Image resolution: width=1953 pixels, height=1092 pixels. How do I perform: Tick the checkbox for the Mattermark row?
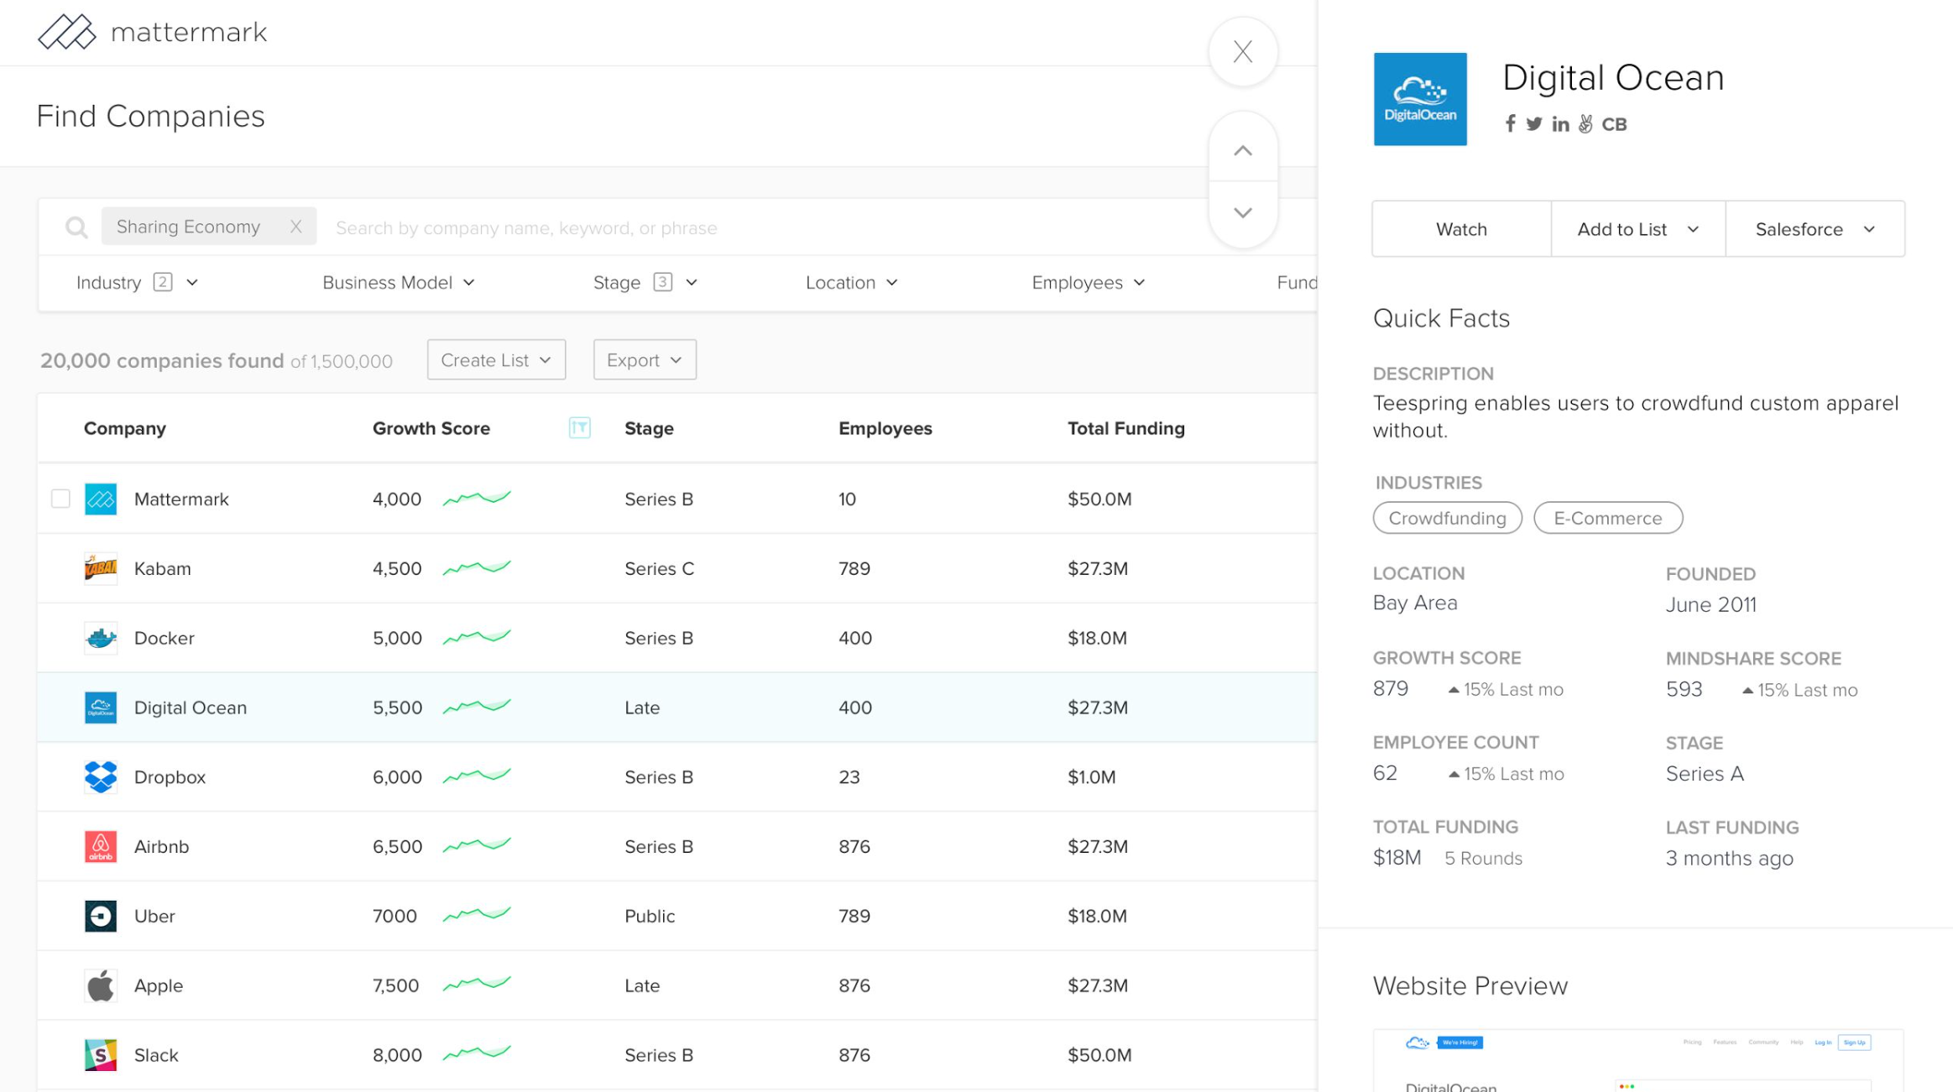click(x=60, y=499)
